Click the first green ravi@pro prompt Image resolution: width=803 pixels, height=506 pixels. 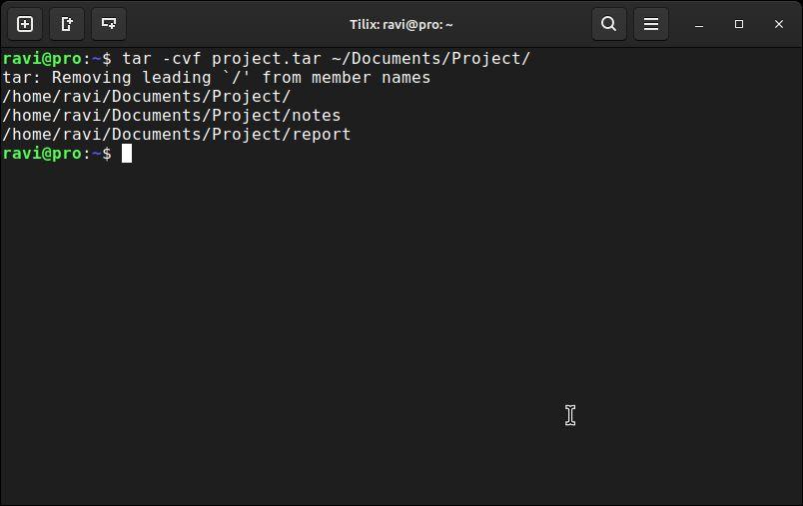42,59
